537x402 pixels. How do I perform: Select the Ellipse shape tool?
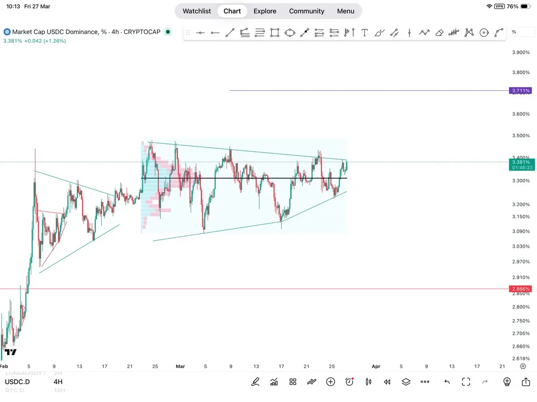pyautogui.click(x=290, y=33)
